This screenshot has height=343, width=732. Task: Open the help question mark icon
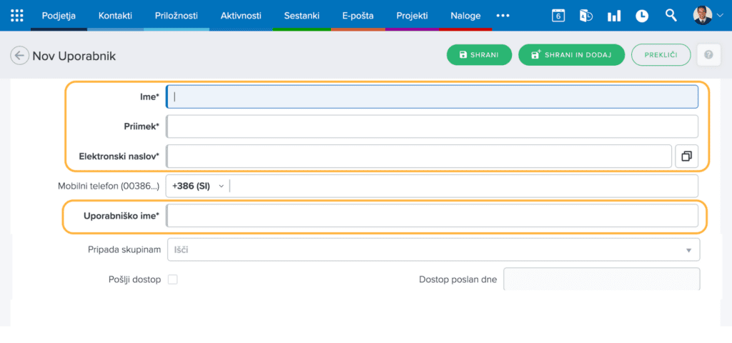coord(708,55)
